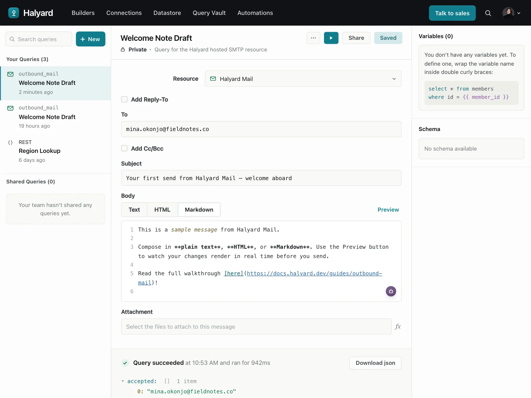Enable the Add Reply-To checkbox

(124, 99)
